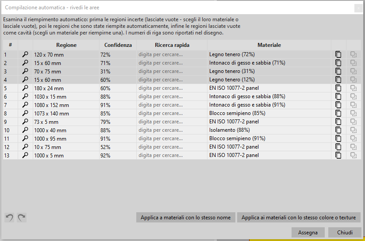Screen dimensions: 365x241
Task: Sort by Regione column header
Action: (x=66, y=45)
